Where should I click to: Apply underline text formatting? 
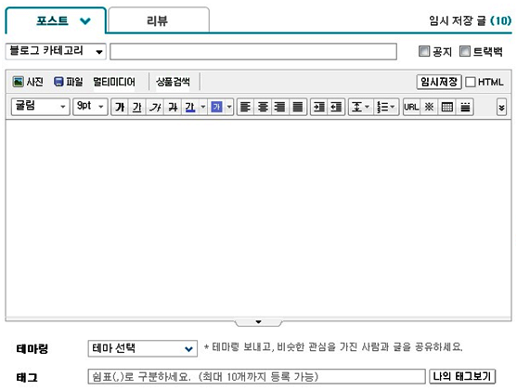pyautogui.click(x=137, y=107)
